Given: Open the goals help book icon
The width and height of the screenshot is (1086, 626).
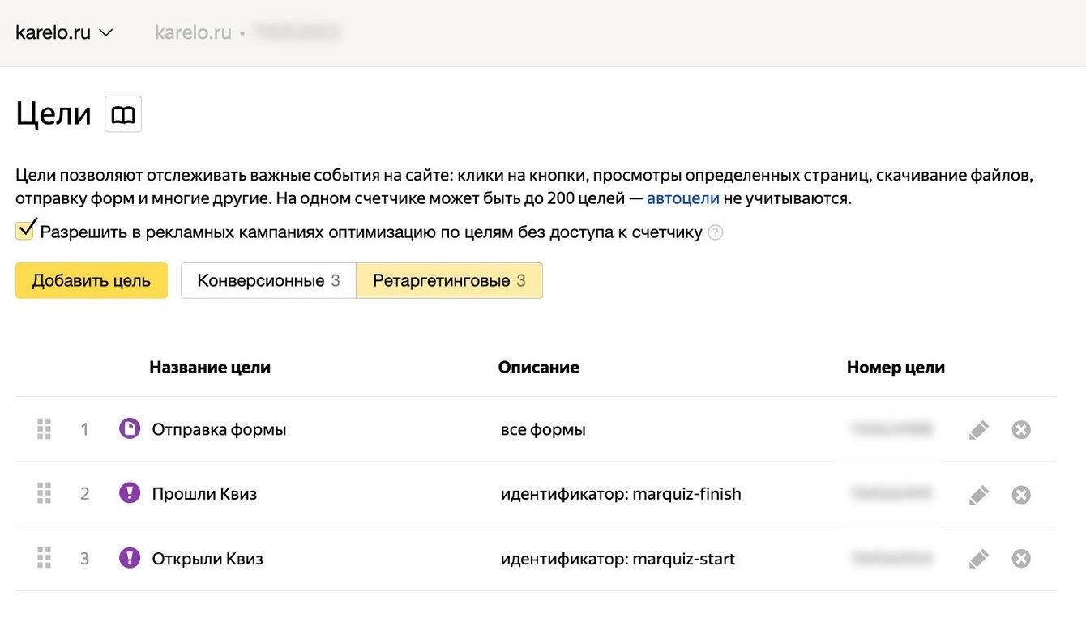Looking at the screenshot, I should point(123,114).
